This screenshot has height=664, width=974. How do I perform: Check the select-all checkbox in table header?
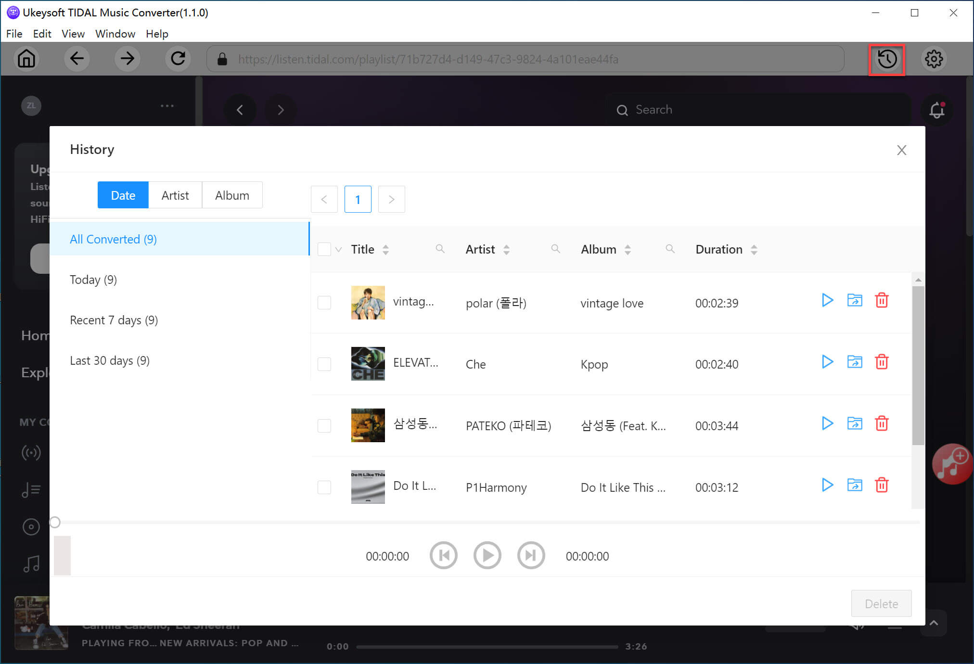(x=324, y=249)
